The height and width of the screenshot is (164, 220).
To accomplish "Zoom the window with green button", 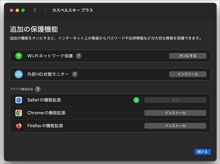I will click(23, 10).
